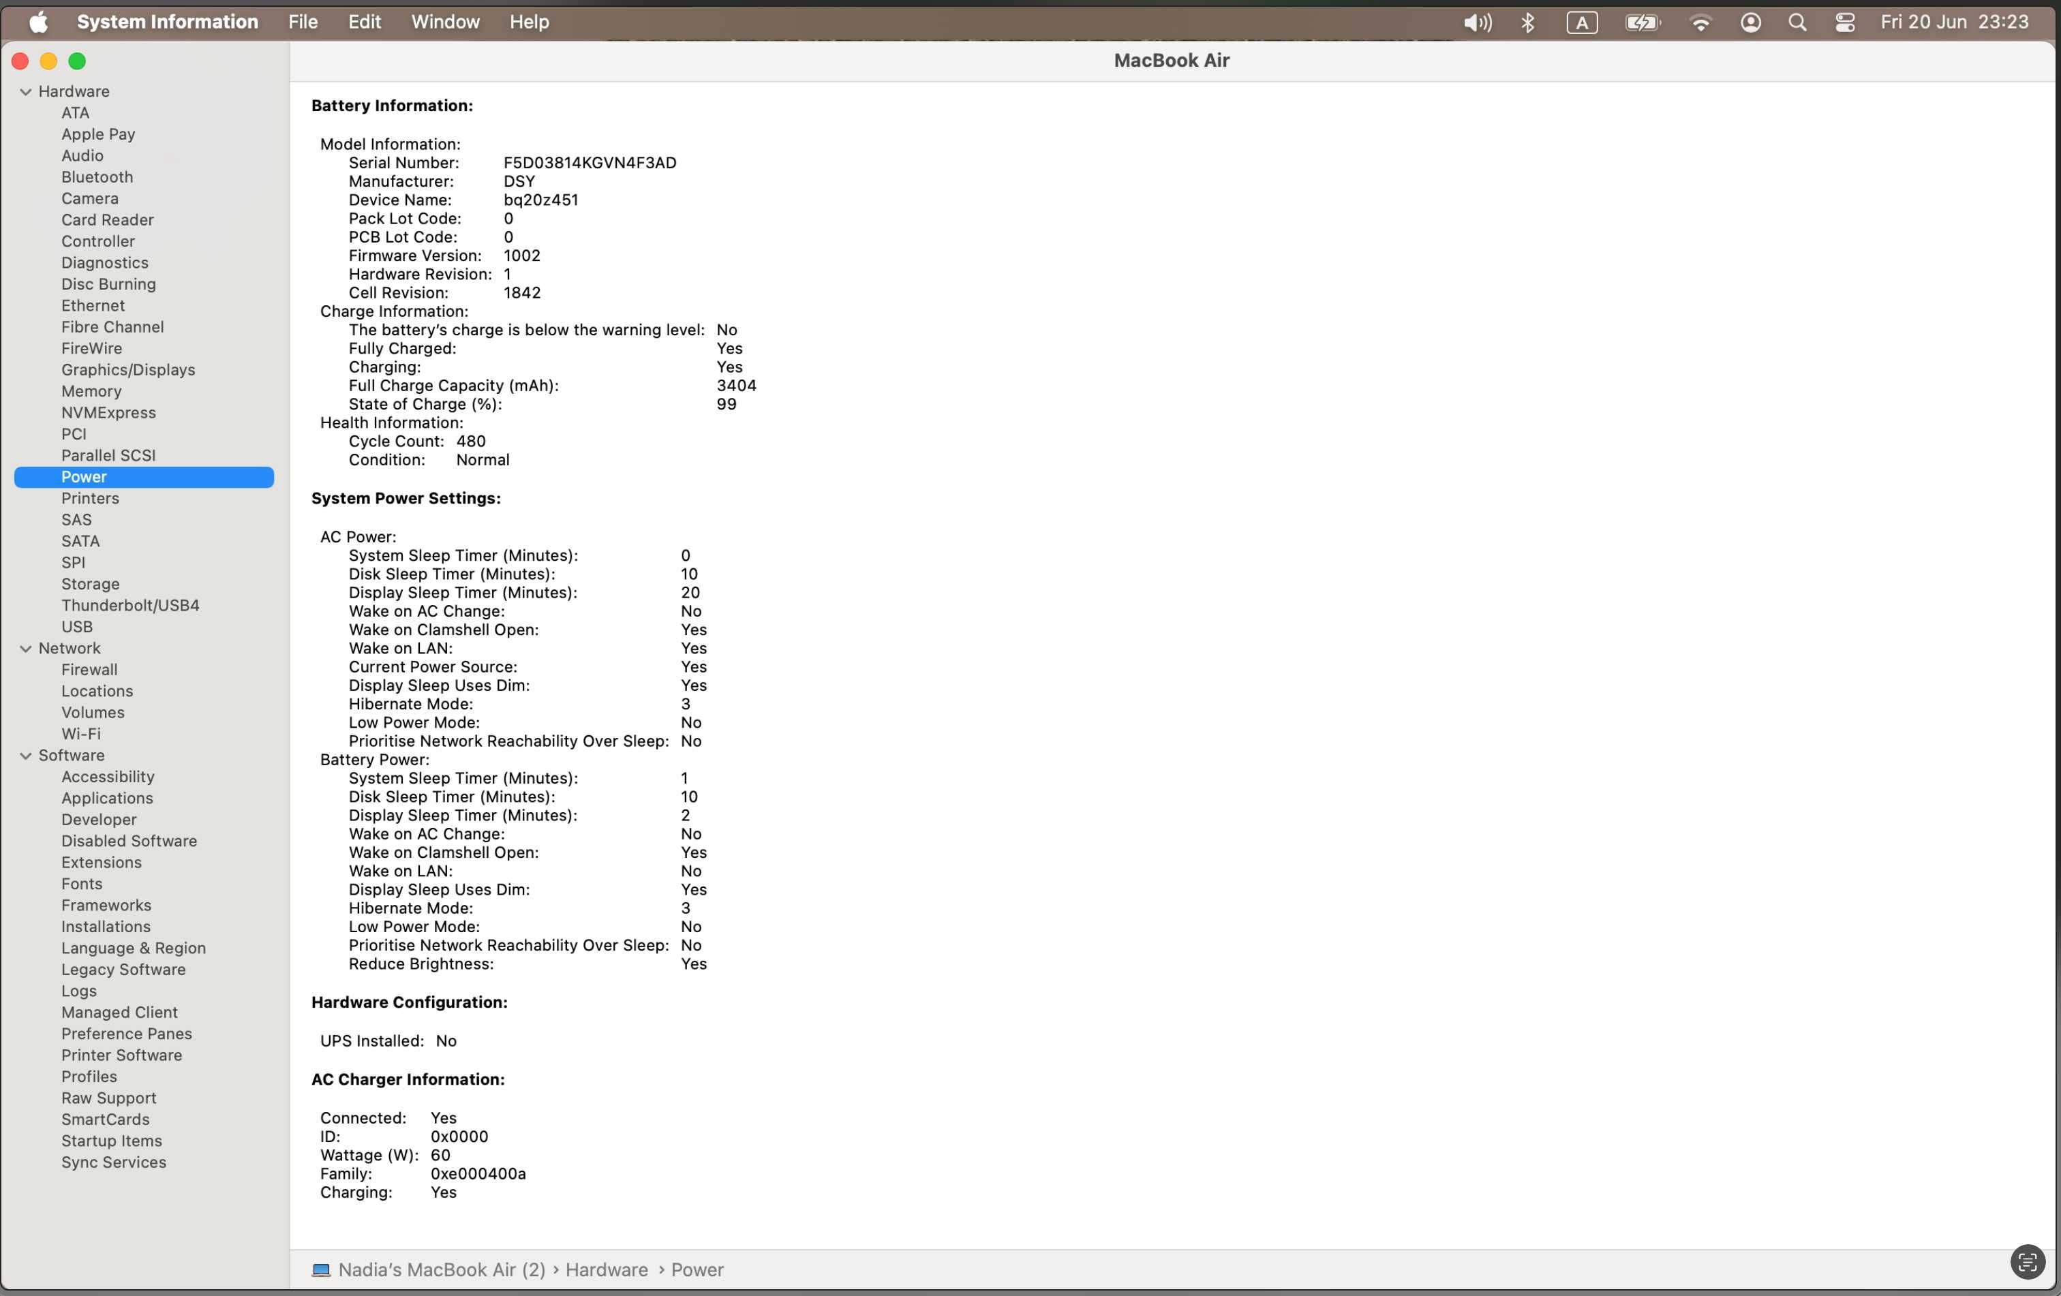The width and height of the screenshot is (2061, 1296).
Task: Click Hardware in the path bar
Action: click(607, 1270)
